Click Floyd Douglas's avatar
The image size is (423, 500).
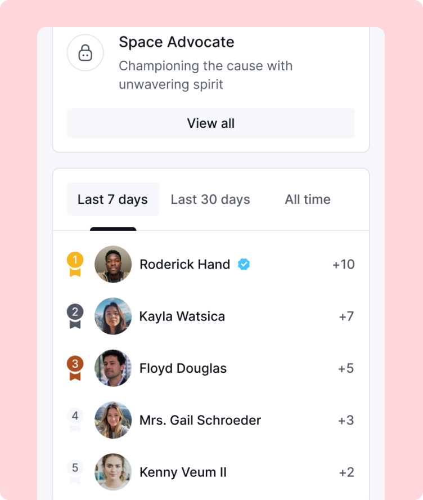click(x=113, y=368)
